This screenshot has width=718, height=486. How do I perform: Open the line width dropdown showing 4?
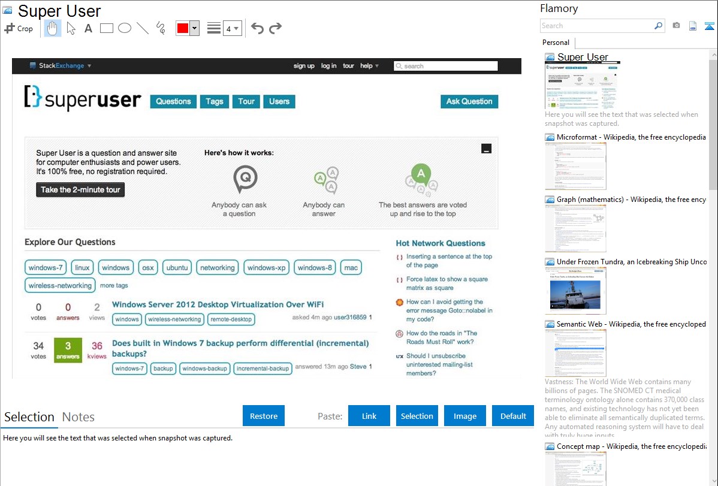[233, 28]
